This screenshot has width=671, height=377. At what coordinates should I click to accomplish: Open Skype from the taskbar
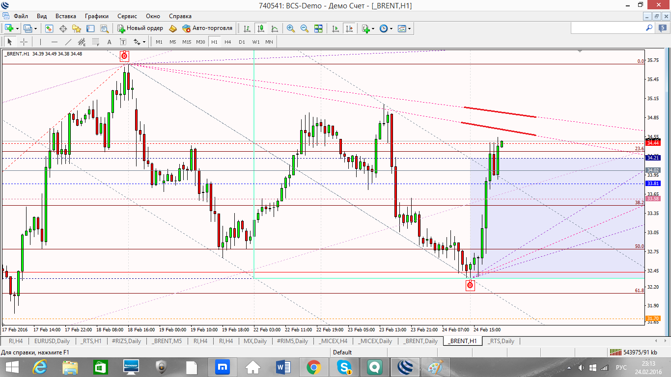pos(344,367)
